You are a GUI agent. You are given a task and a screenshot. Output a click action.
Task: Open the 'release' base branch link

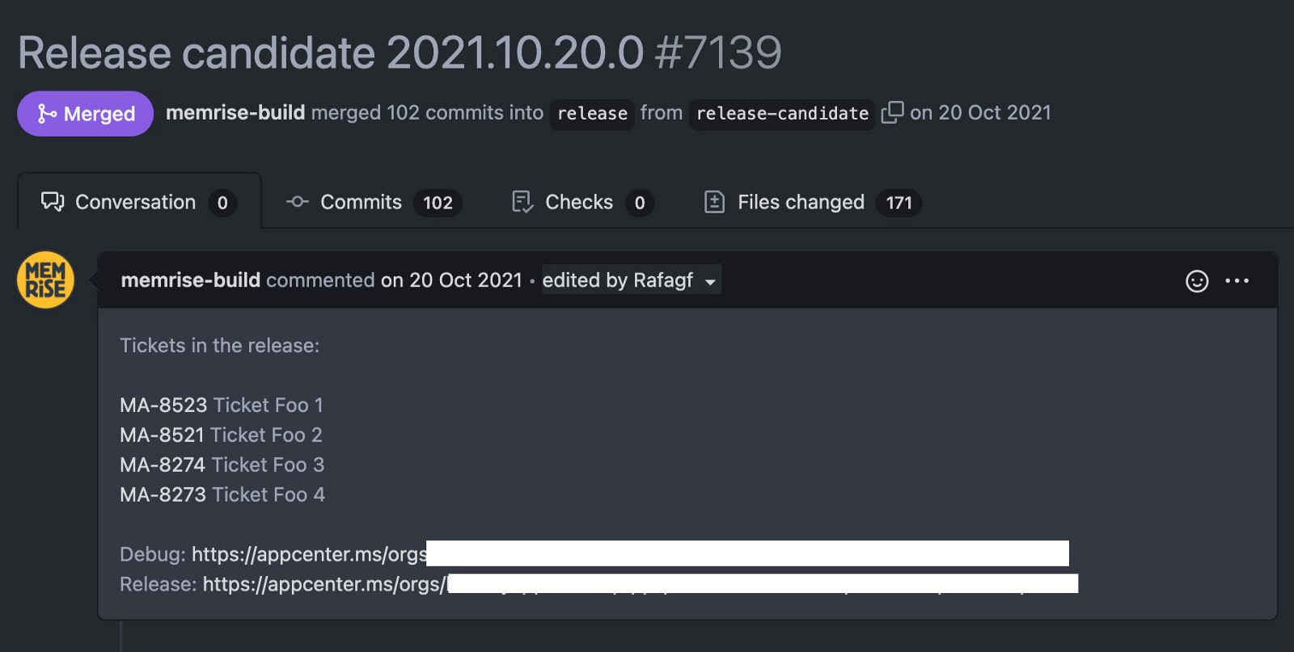point(592,113)
